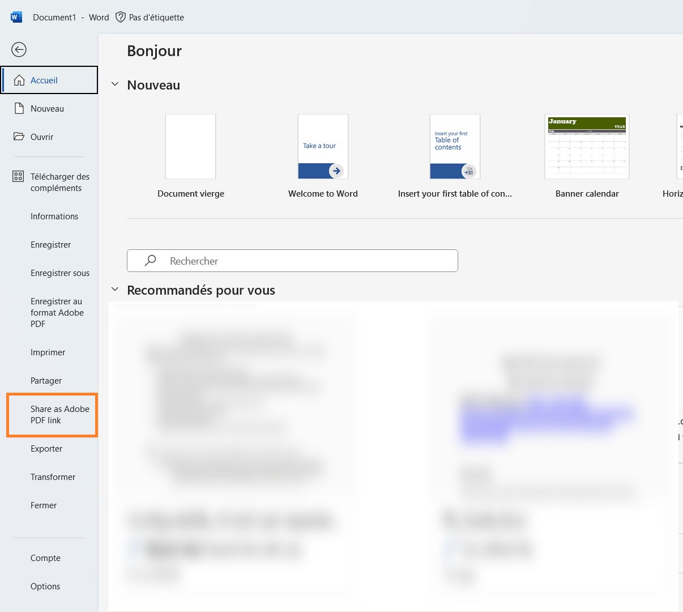Select Transformer in the sidebar

[x=53, y=477]
